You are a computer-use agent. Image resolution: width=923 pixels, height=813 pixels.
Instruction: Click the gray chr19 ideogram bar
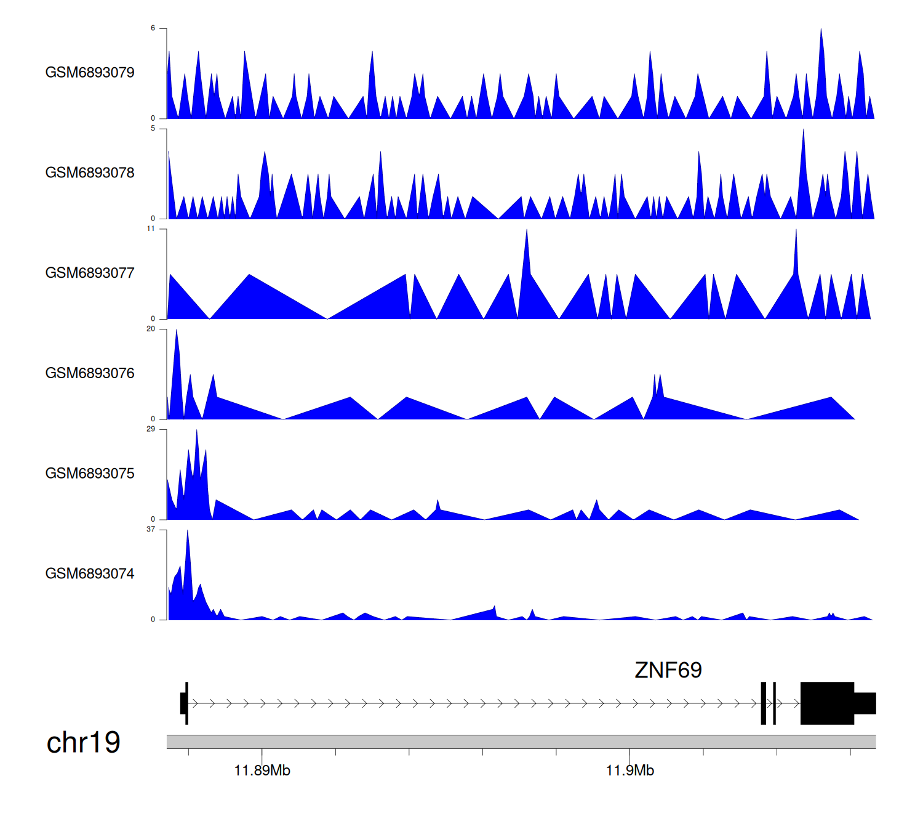(521, 742)
